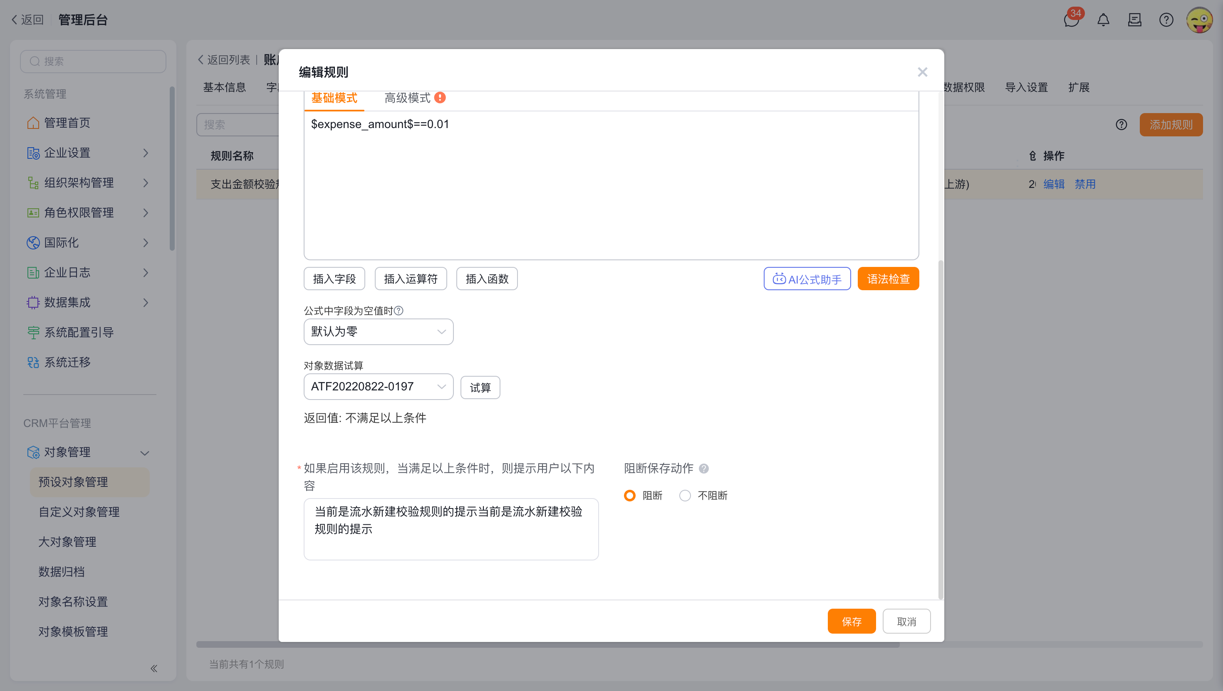
Task: Open the chat messages icon with badge 34
Action: click(x=1071, y=20)
